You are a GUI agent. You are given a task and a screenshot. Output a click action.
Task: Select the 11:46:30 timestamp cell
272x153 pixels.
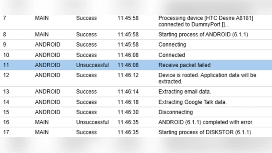coord(128,112)
